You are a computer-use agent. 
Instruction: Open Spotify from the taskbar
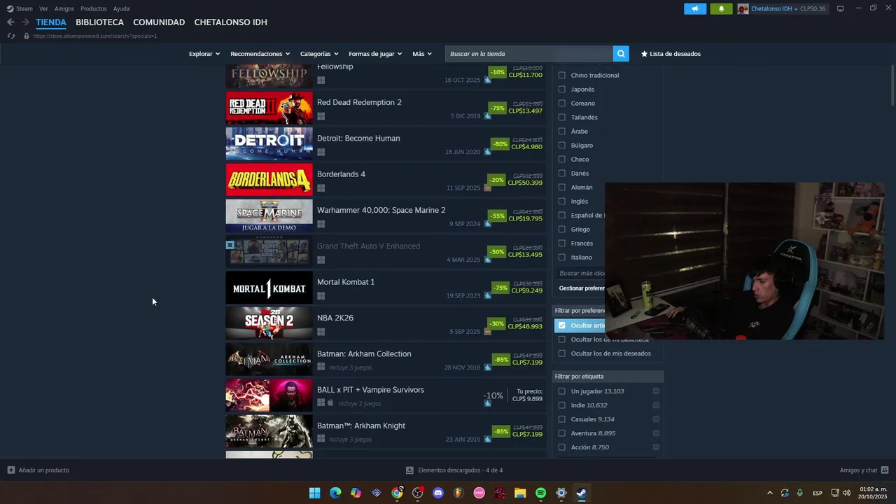(x=540, y=493)
